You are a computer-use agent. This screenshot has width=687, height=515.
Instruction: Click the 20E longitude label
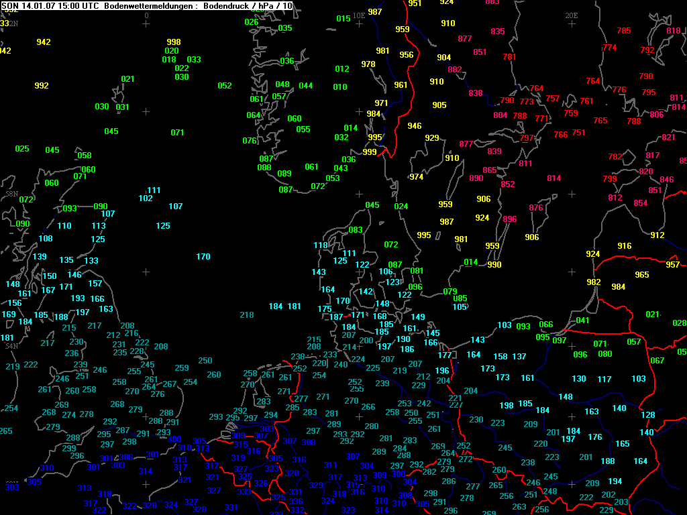coord(571,15)
